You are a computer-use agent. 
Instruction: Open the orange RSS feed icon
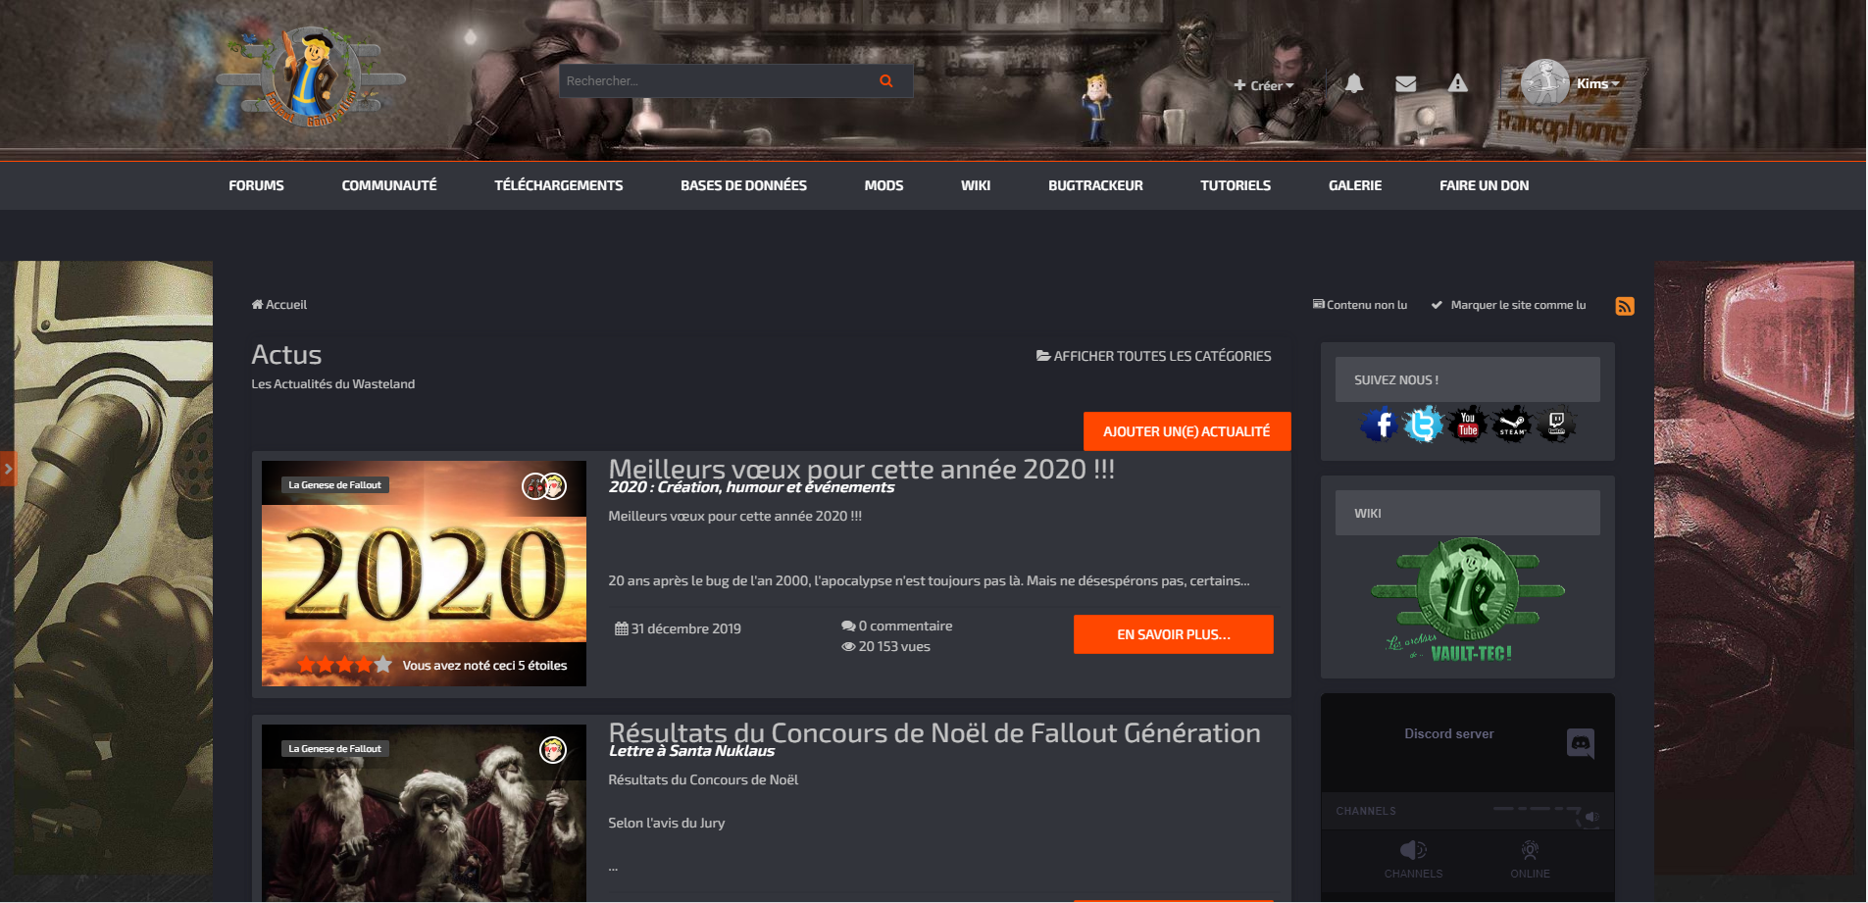coord(1625,306)
